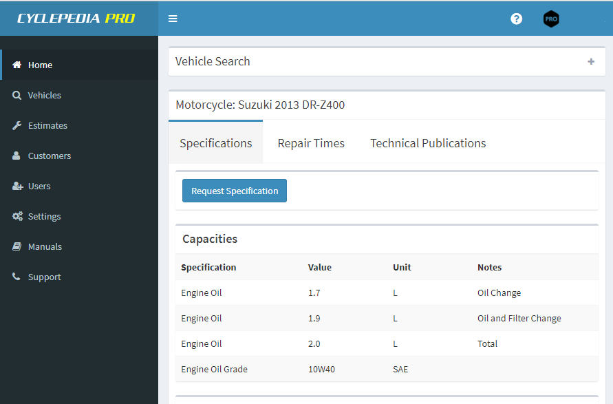This screenshot has height=404, width=613.
Task: Click the Estimates wrench icon
Action: 17,125
